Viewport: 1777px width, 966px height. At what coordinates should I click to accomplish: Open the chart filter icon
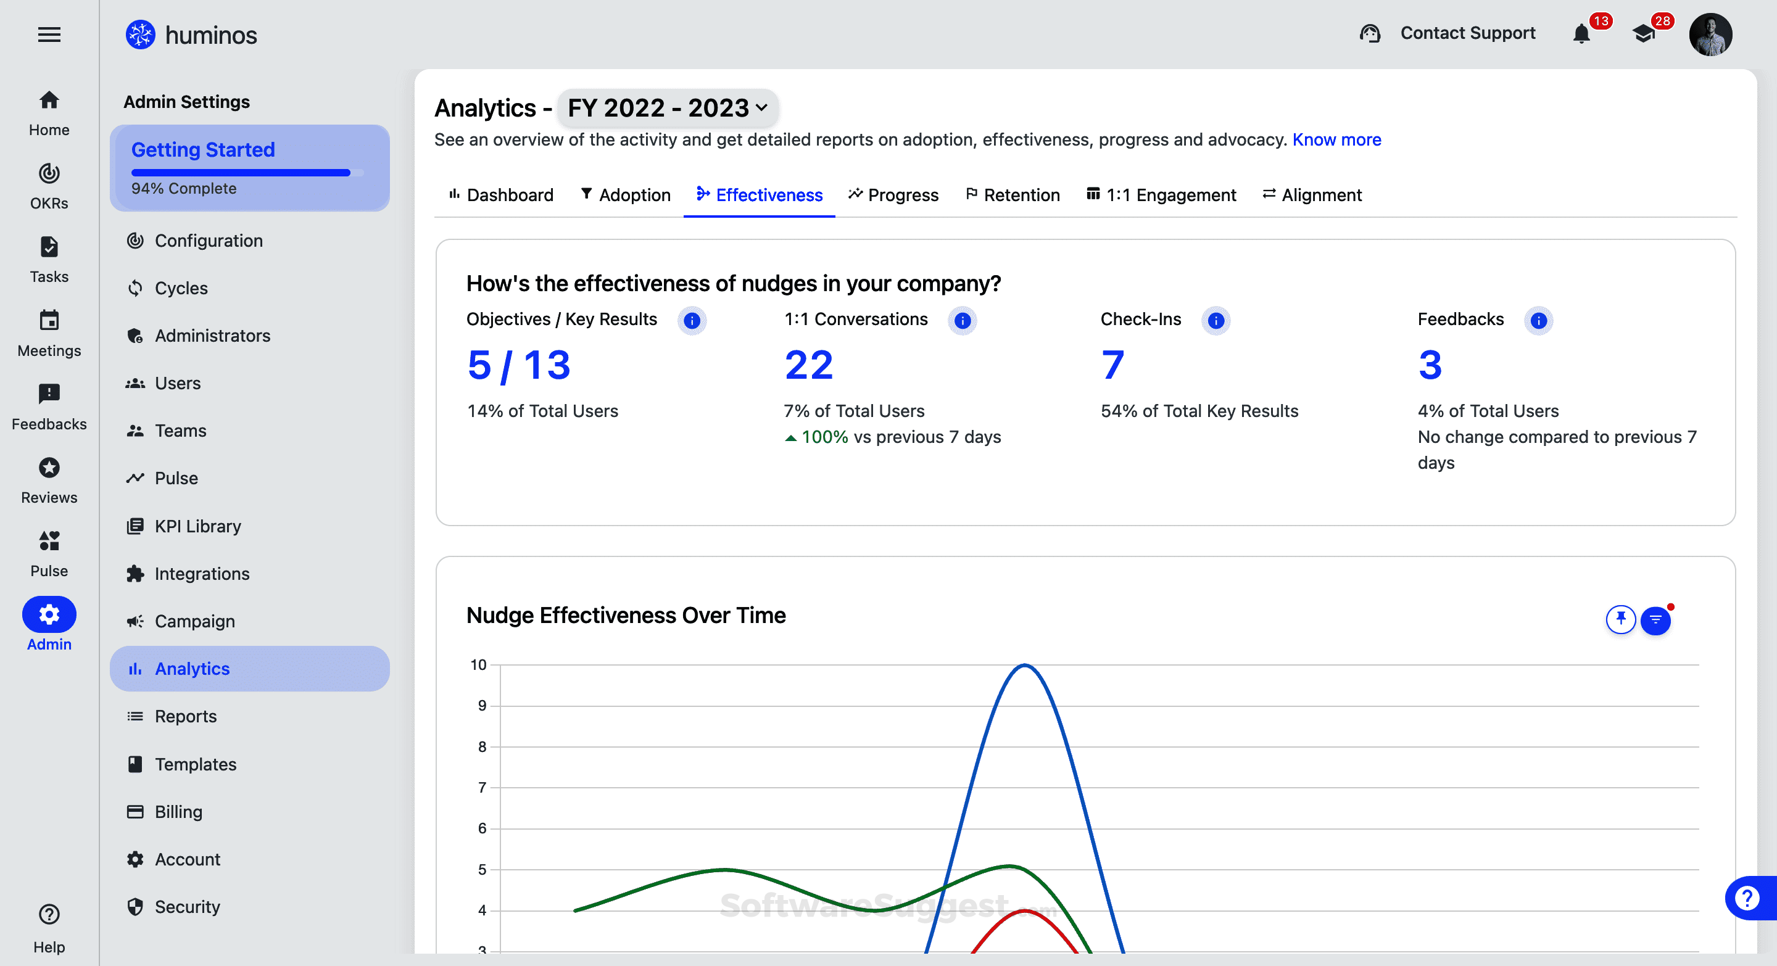click(1655, 620)
